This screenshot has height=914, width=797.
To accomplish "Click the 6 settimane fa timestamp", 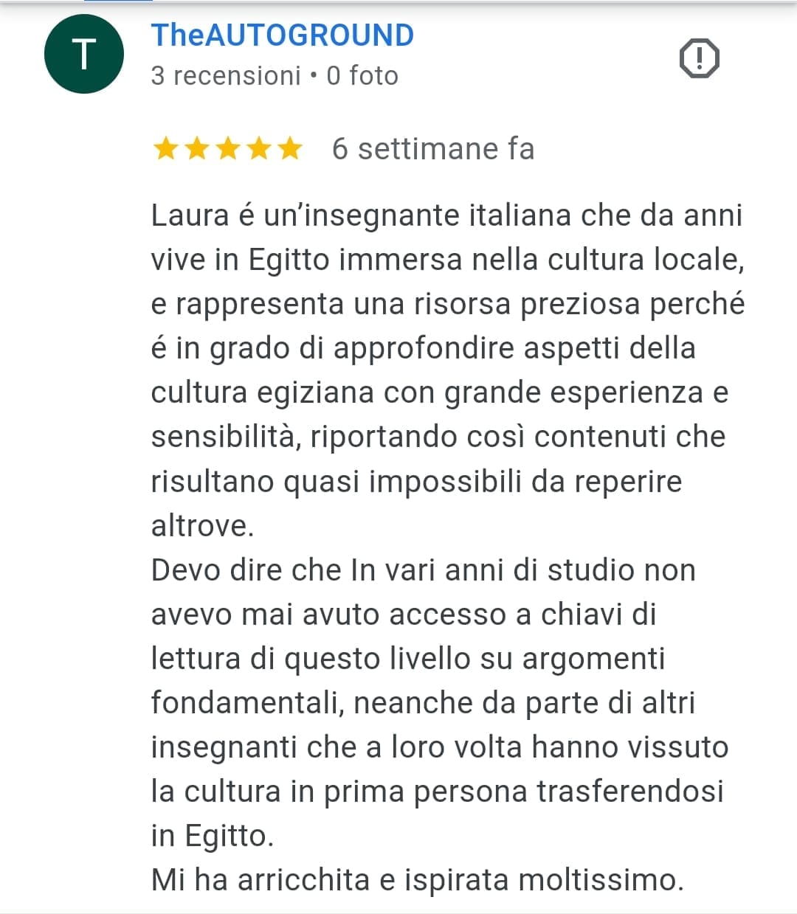I will coord(433,149).
